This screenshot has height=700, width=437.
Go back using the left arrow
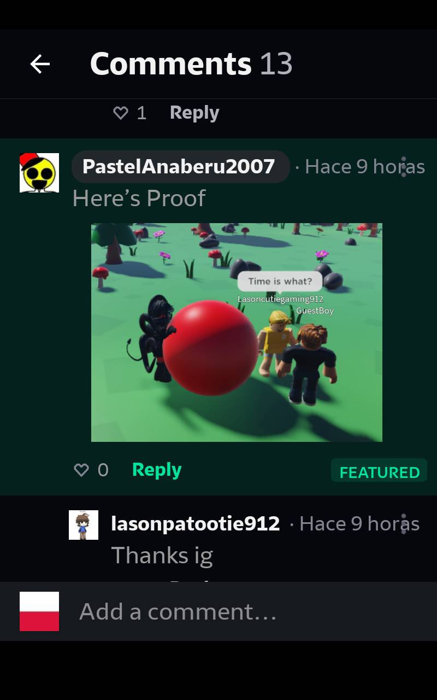tap(40, 64)
